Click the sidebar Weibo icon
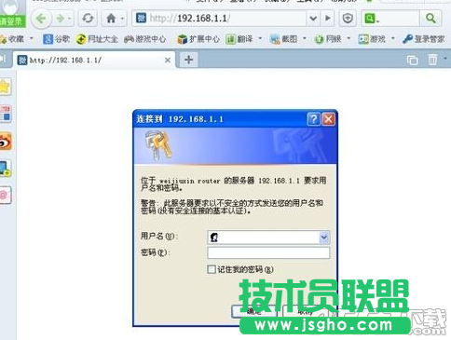451x340 pixels. pyautogui.click(x=6, y=142)
